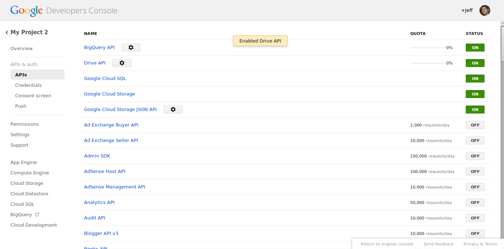Go back using My Project 2 chevron
This screenshot has width=504, height=249.
[x=7, y=32]
